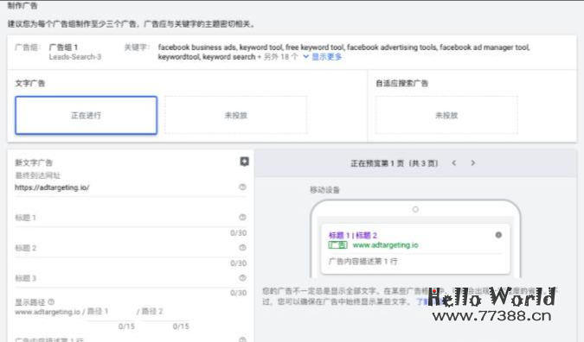Select the 未投放 text ad card
The image size is (584, 342).
[235, 115]
